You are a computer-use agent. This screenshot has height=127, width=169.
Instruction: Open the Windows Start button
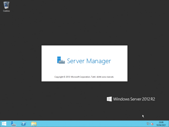pos(4,124)
